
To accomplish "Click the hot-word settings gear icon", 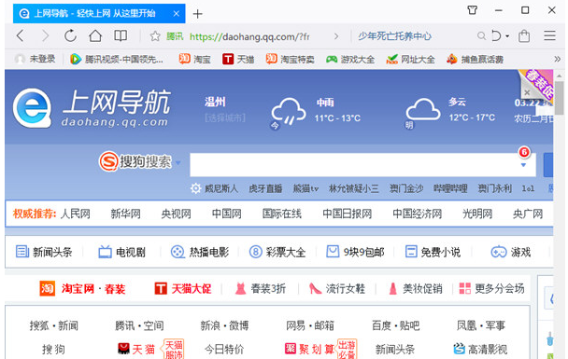I will click(x=195, y=188).
